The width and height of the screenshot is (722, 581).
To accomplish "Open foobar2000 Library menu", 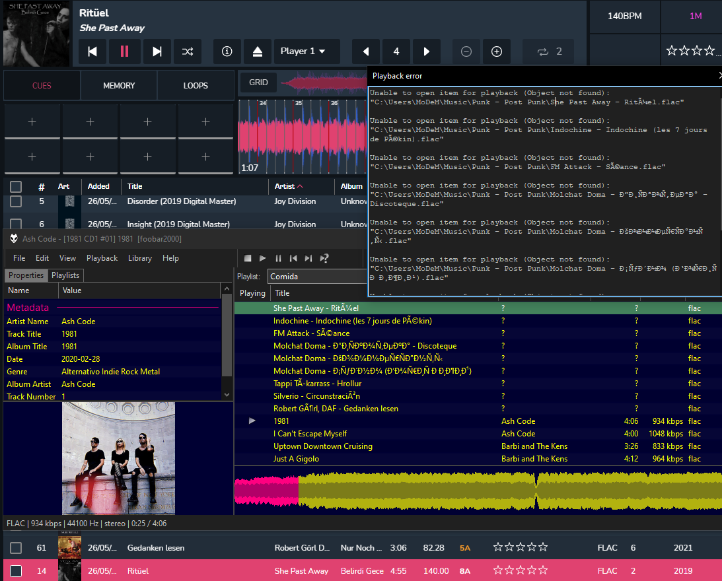I will coord(140,258).
